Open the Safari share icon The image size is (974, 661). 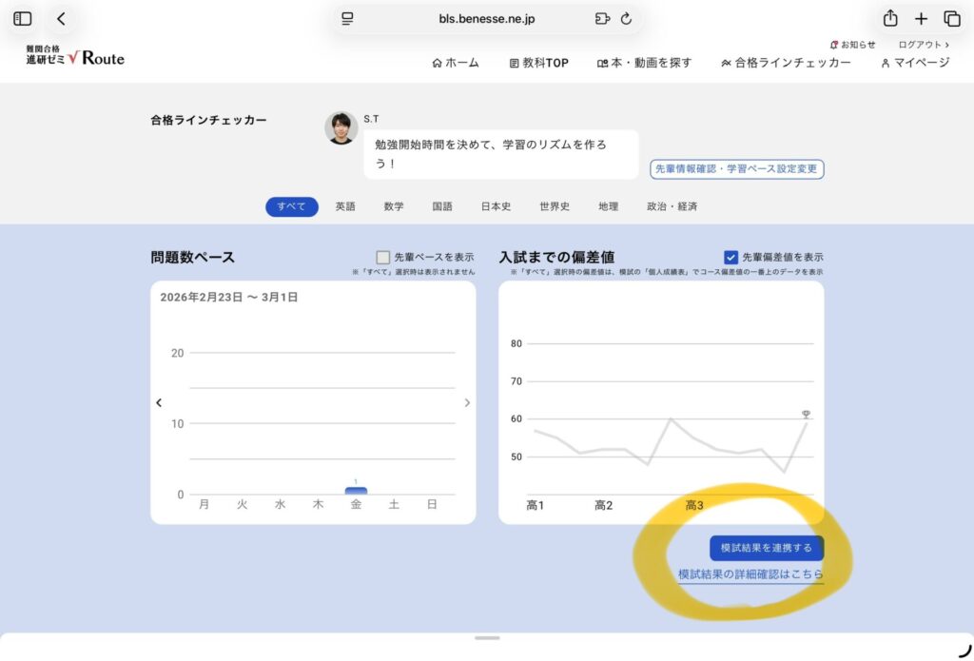890,19
